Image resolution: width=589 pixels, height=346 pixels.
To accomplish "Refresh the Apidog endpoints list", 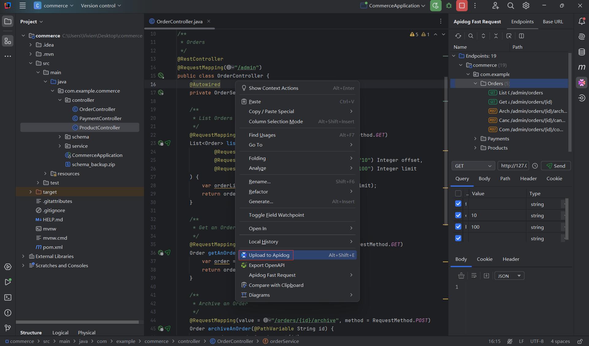I will coord(458,36).
